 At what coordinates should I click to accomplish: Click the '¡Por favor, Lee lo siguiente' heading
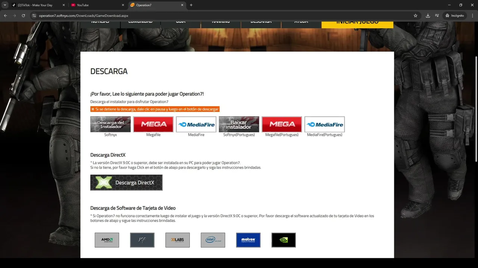[147, 94]
